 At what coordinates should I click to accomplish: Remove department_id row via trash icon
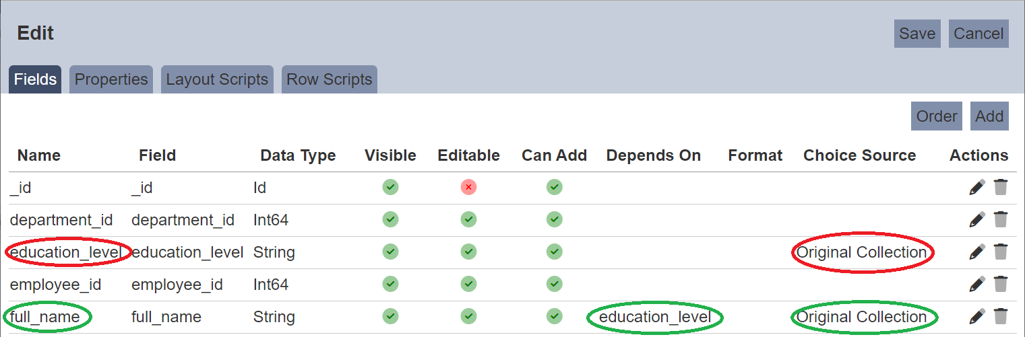(1001, 220)
